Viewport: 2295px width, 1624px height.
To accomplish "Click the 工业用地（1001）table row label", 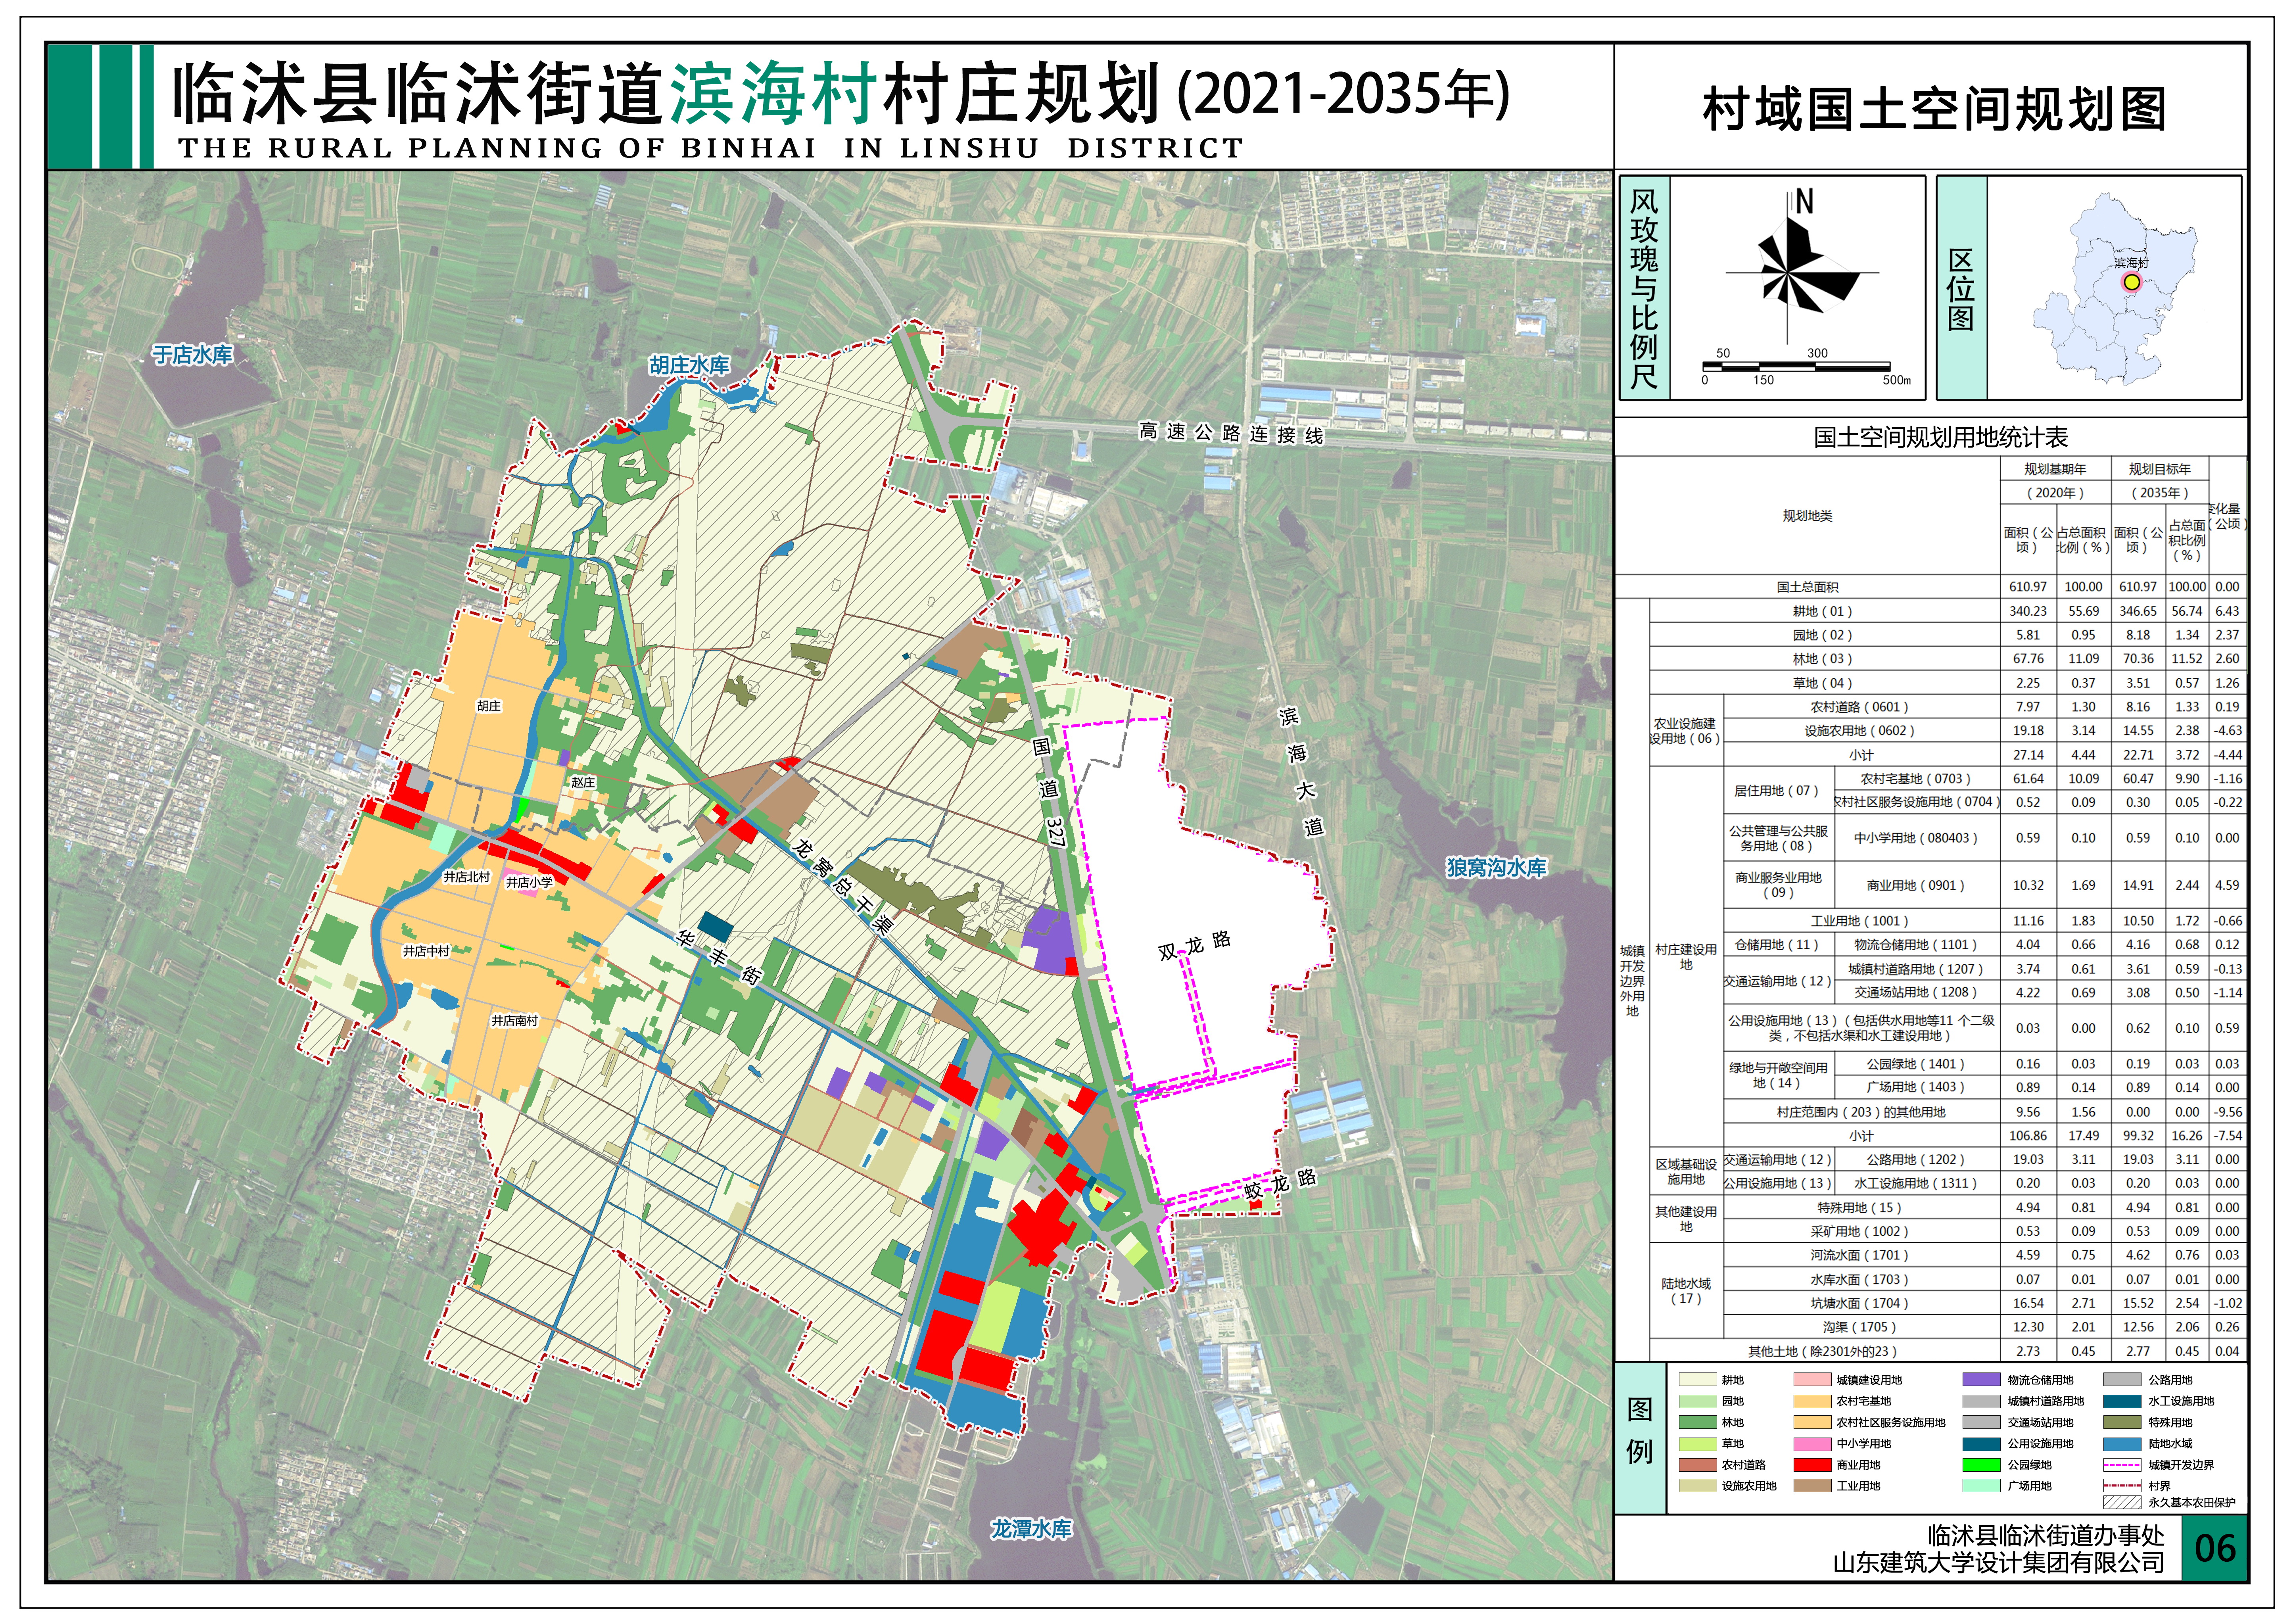I will click(x=1859, y=921).
